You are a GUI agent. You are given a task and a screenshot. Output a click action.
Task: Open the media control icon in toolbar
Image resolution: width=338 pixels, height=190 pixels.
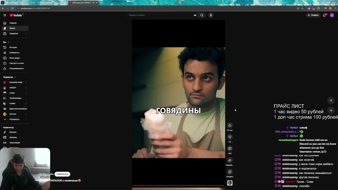click(325, 8)
